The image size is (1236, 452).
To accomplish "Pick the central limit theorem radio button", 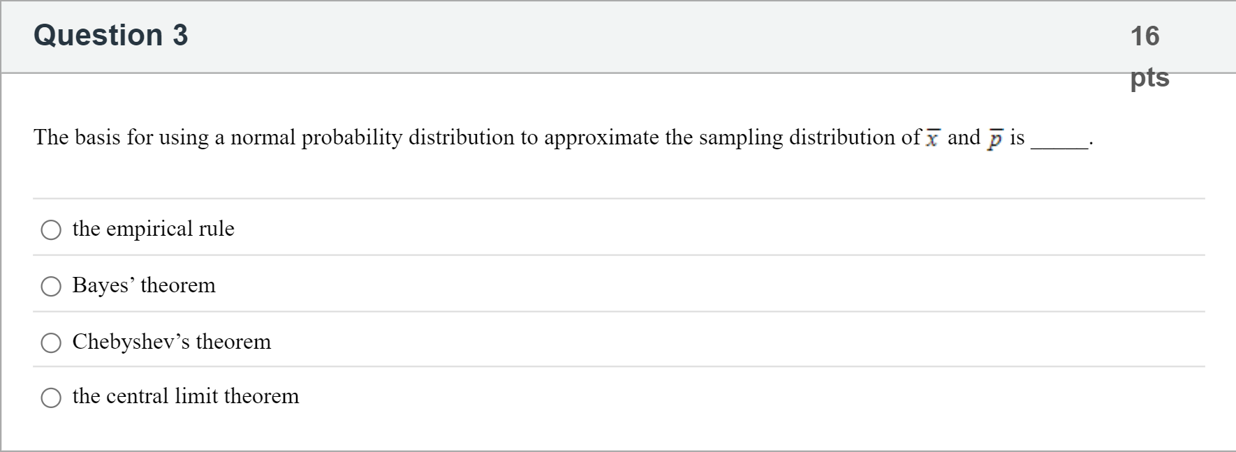I will pos(51,398).
